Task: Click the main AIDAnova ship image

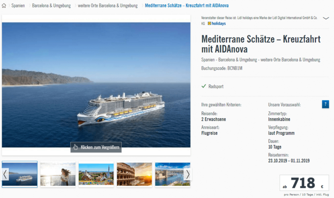Action: click(96, 85)
